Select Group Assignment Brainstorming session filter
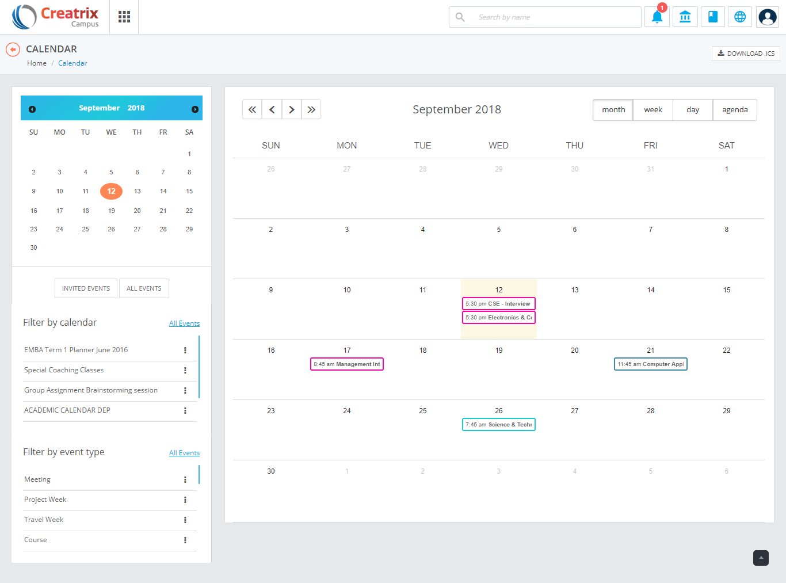Image resolution: width=786 pixels, height=583 pixels. coord(91,390)
